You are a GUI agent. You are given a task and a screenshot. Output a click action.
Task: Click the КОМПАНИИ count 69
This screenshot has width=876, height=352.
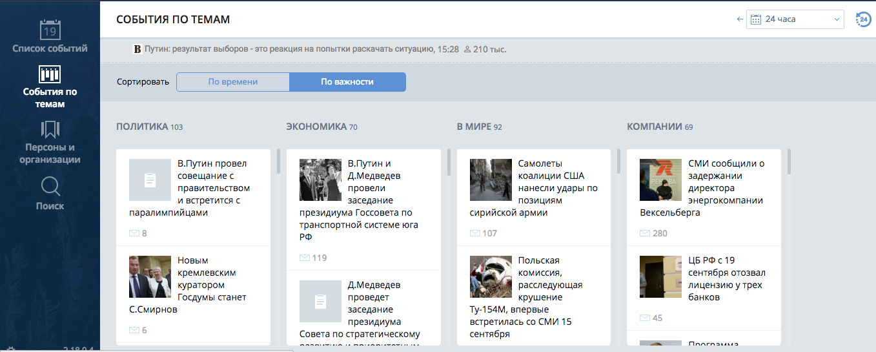pos(689,127)
